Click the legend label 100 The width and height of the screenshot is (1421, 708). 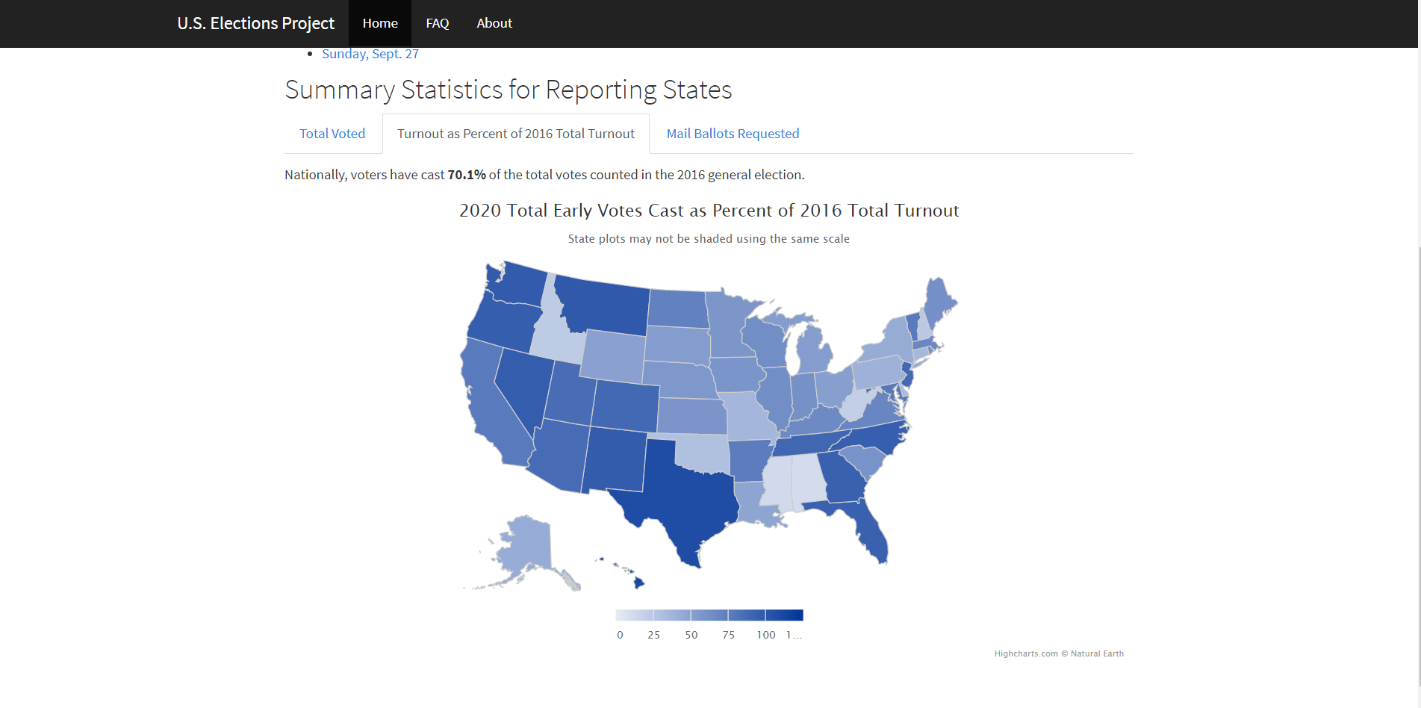pos(766,635)
